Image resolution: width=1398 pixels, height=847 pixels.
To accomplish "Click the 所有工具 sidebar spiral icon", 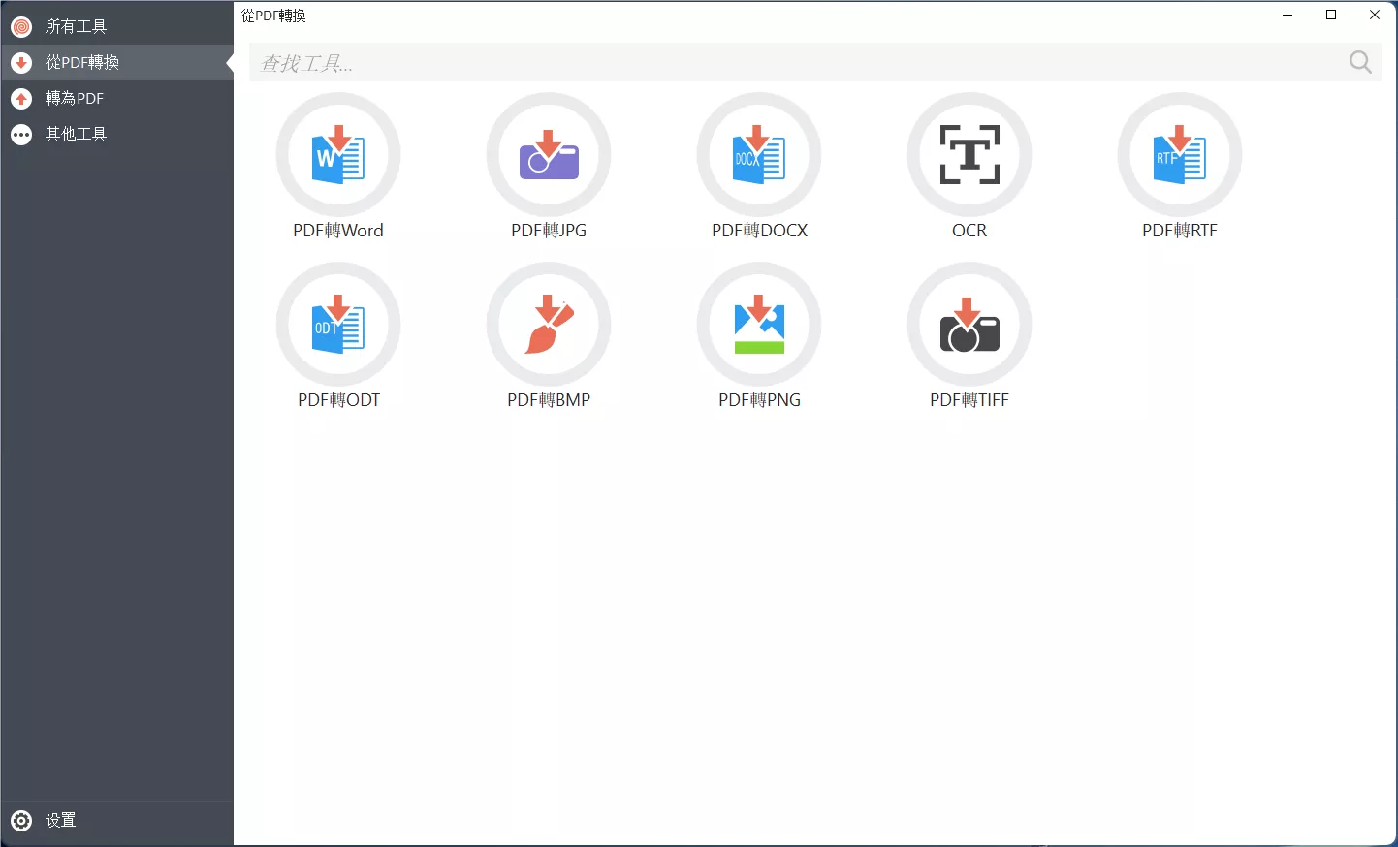I will [21, 27].
